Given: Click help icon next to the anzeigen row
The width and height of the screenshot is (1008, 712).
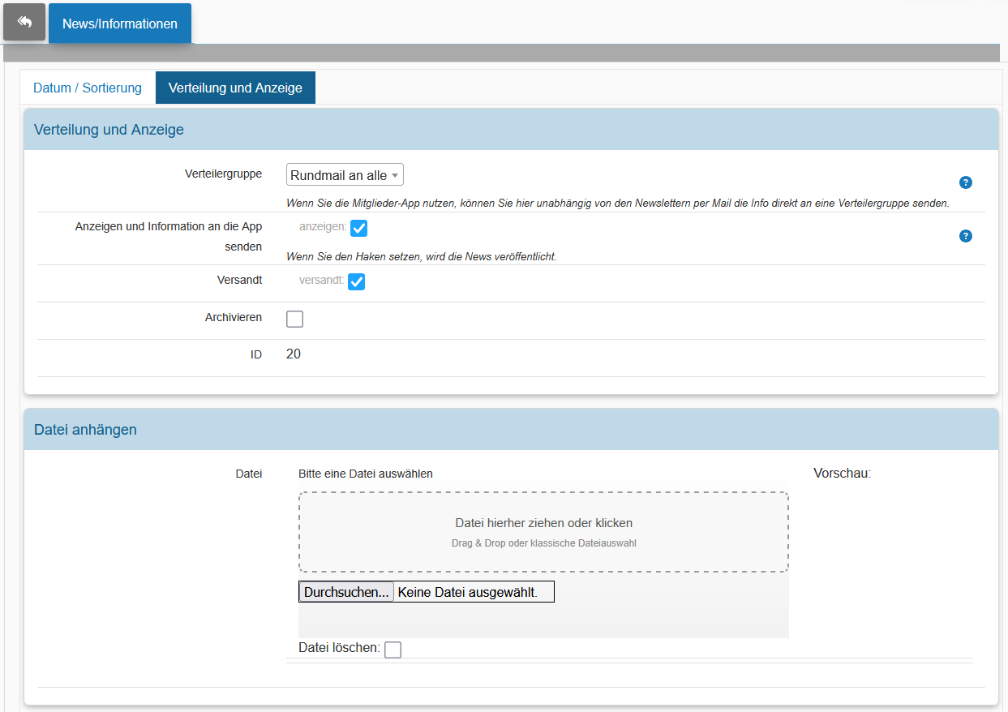Looking at the screenshot, I should tap(966, 236).
